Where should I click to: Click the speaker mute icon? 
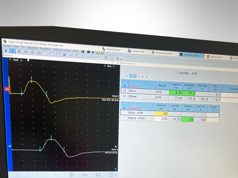pos(88,56)
